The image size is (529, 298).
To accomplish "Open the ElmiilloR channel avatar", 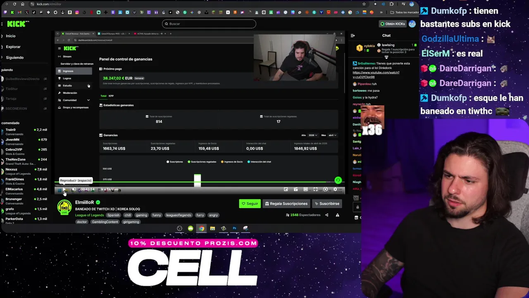I will (64, 207).
